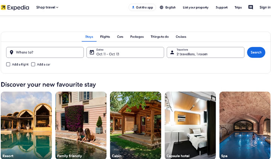Open the Dates Oct 11 - Oct 13 picker

click(125, 52)
